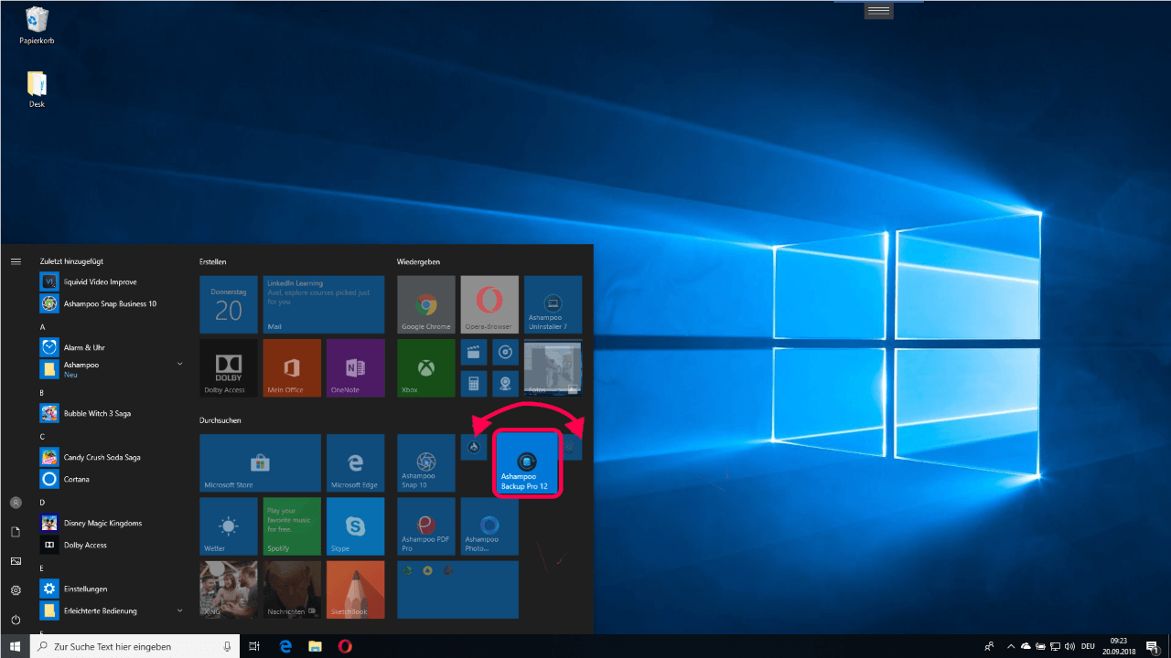Launch Ashampoo Snap 10 tile
1171x658 pixels.
pyautogui.click(x=425, y=462)
